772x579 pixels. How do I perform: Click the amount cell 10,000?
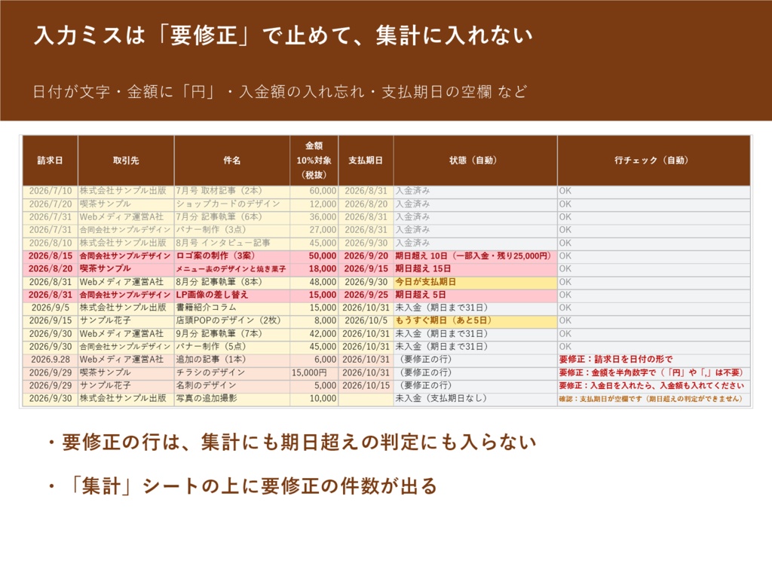tap(314, 398)
